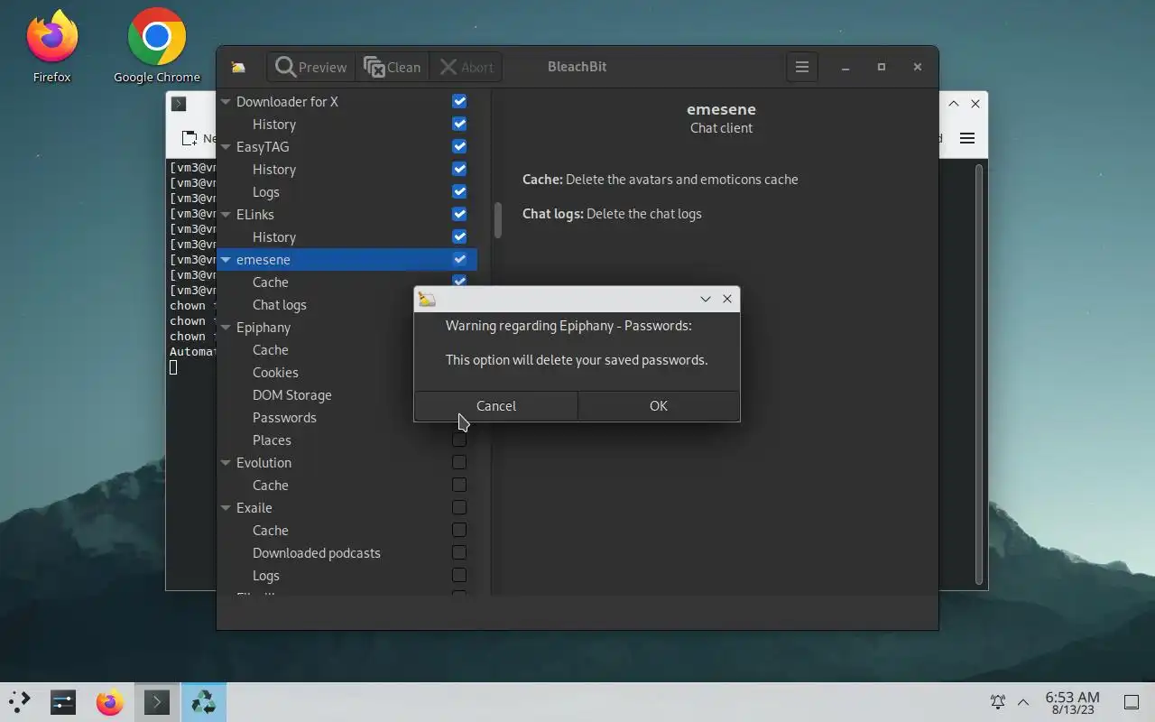Uncheck the EasyTAG checkbox

459,146
